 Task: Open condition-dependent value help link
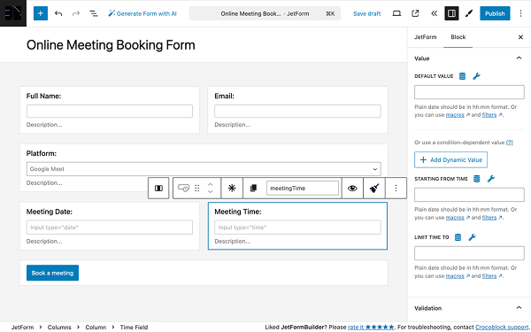click(510, 143)
